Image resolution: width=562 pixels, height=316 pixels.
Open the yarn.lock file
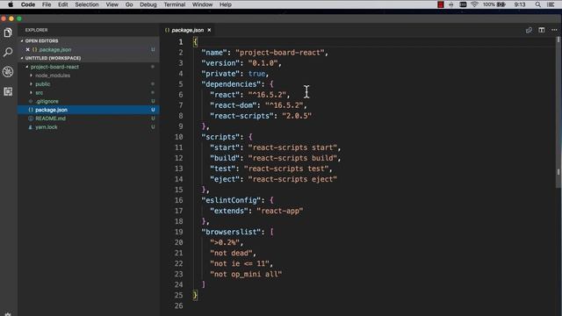[x=89, y=126]
